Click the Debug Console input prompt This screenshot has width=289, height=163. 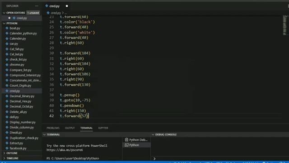pos(154,158)
